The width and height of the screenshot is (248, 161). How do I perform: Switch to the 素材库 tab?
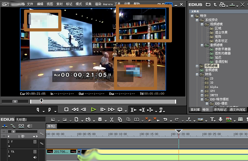click(195, 110)
